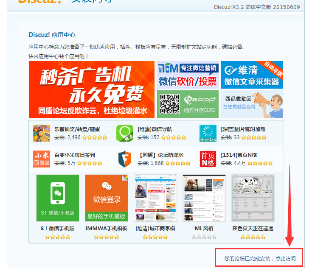312x268 pixels.
Task: Click 您的论坛已完成安装，点此访问 link
Action: [x=259, y=258]
